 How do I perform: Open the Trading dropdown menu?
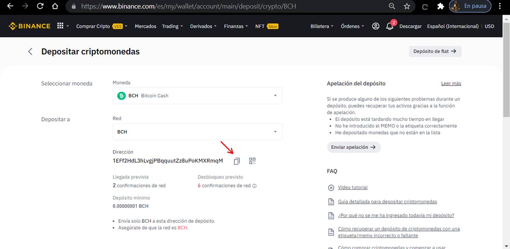click(173, 26)
